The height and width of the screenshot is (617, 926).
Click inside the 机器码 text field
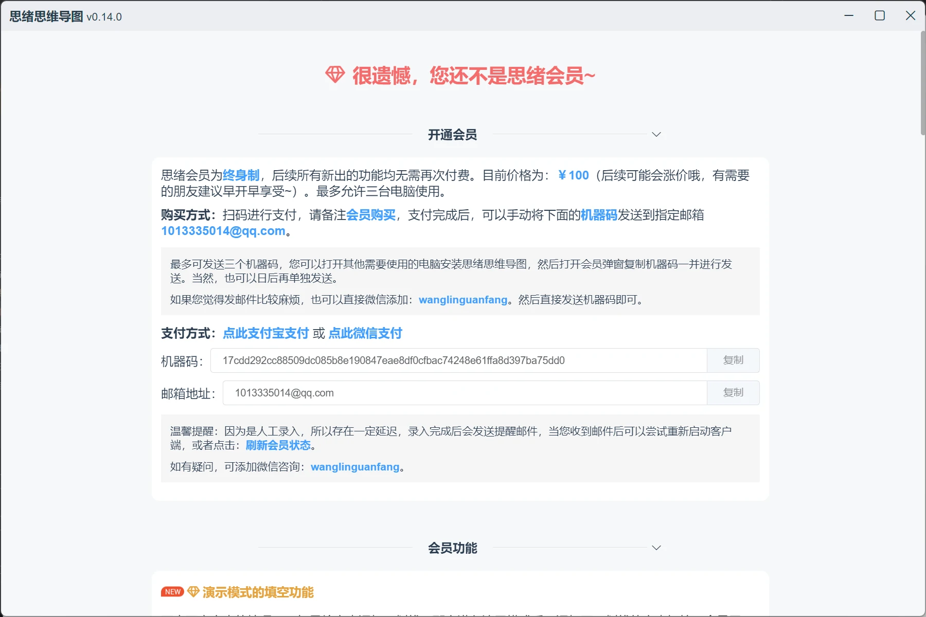458,360
